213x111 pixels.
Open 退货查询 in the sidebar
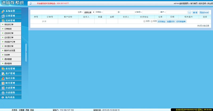(11, 63)
